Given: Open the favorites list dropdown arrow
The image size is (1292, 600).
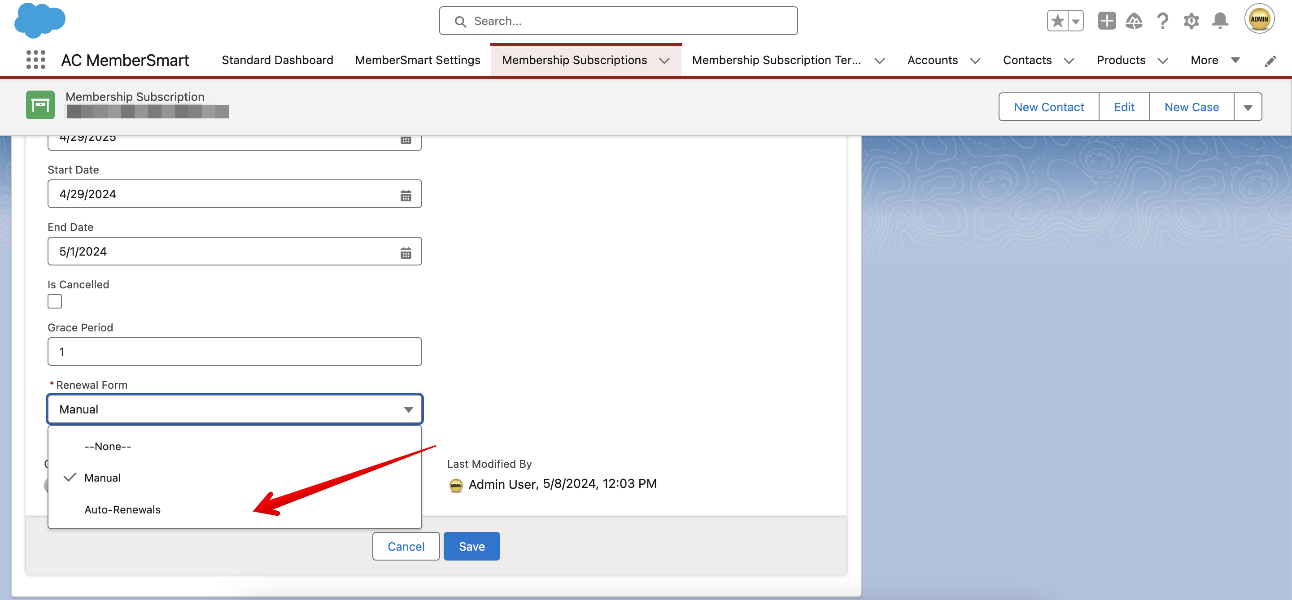Looking at the screenshot, I should (x=1076, y=21).
